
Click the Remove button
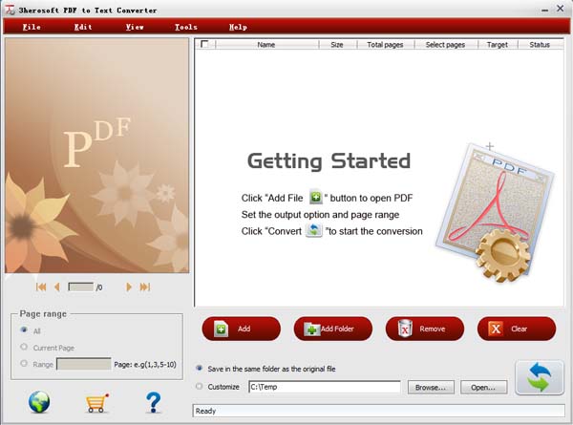point(425,329)
